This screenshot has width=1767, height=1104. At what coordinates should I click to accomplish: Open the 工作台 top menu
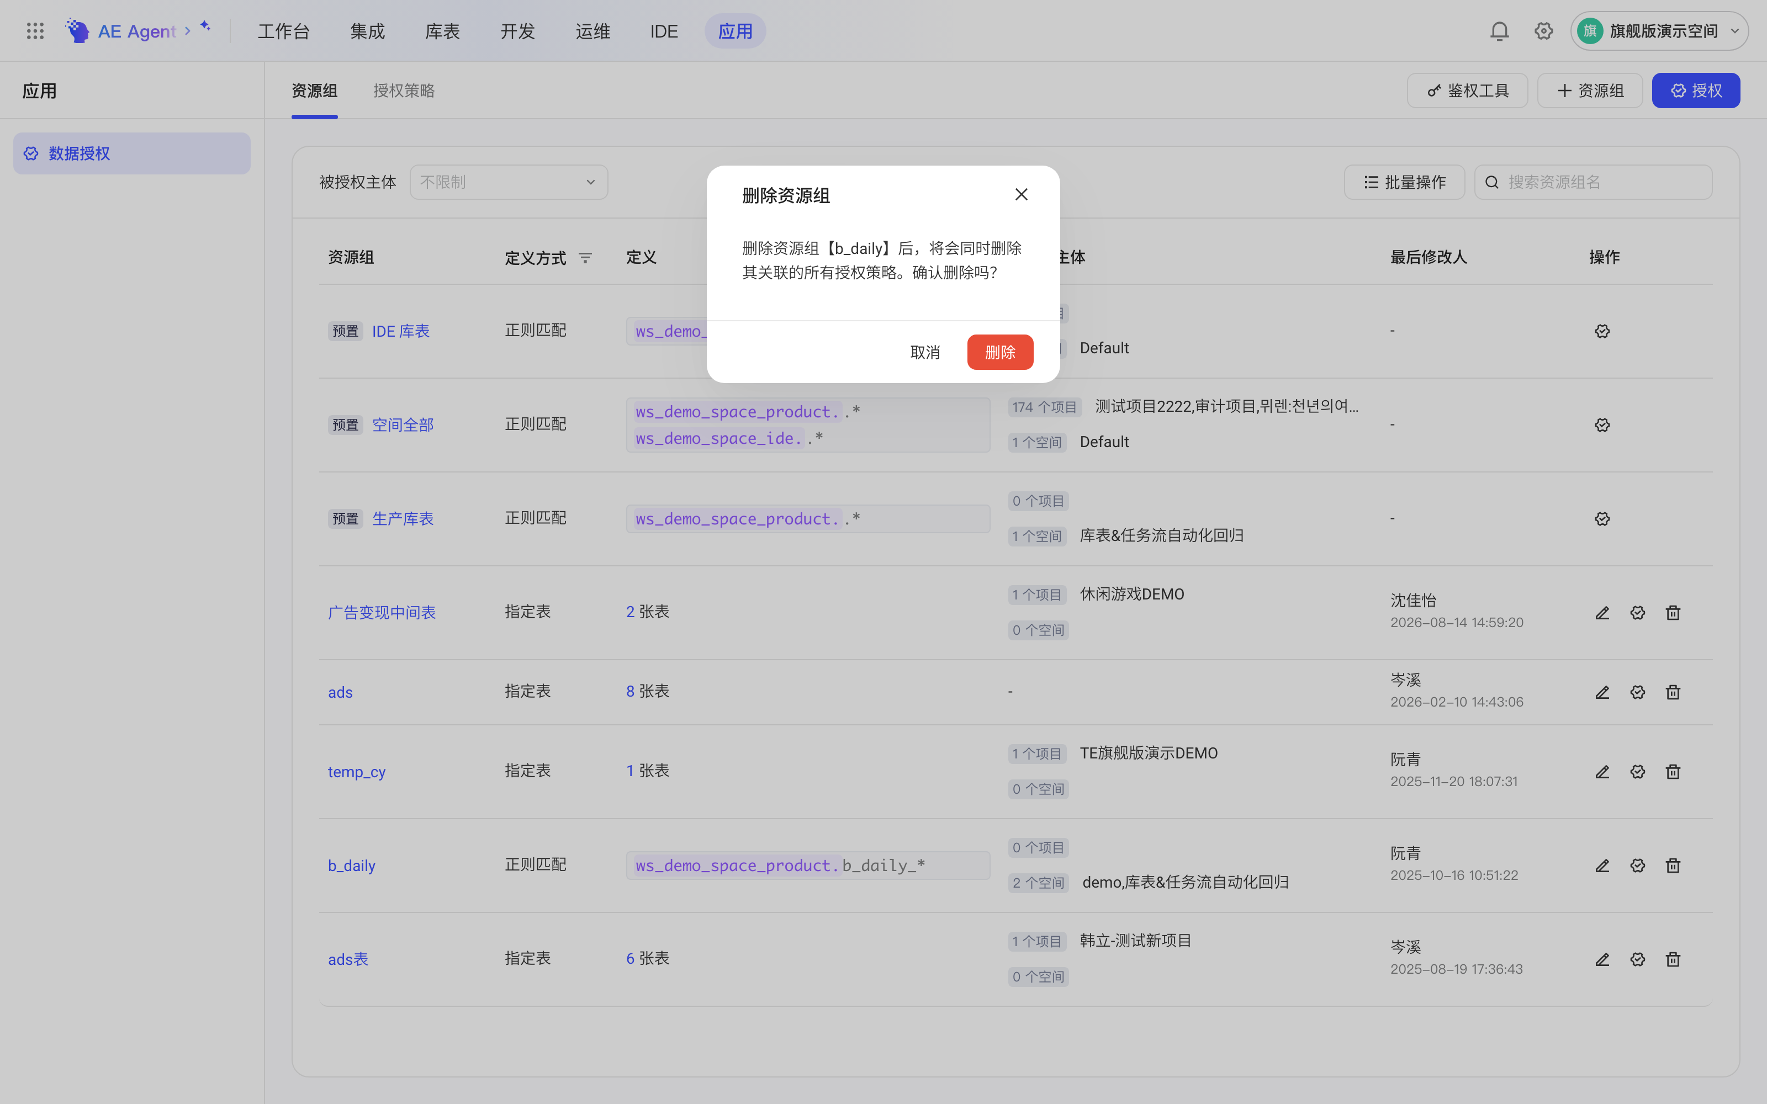pos(283,31)
